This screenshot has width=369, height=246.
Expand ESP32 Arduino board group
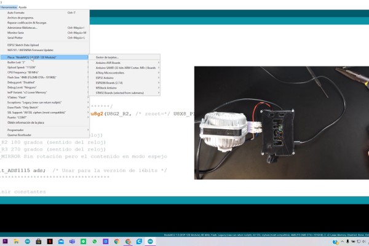[124, 78]
